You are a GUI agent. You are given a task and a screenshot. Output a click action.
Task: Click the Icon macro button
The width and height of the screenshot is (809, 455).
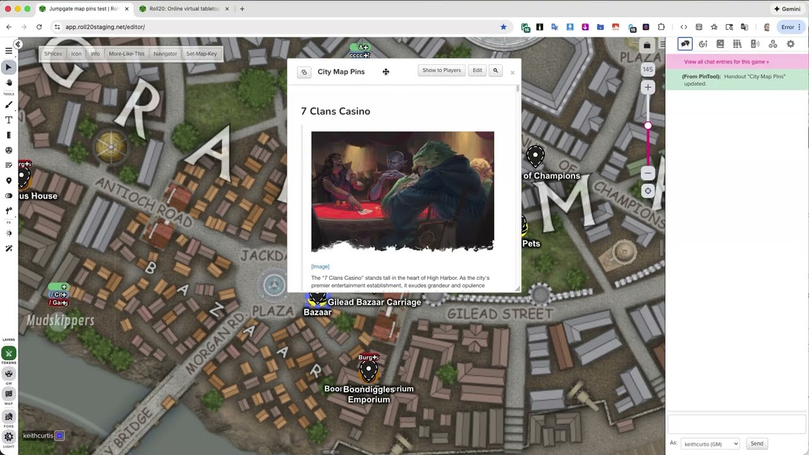[76, 54]
